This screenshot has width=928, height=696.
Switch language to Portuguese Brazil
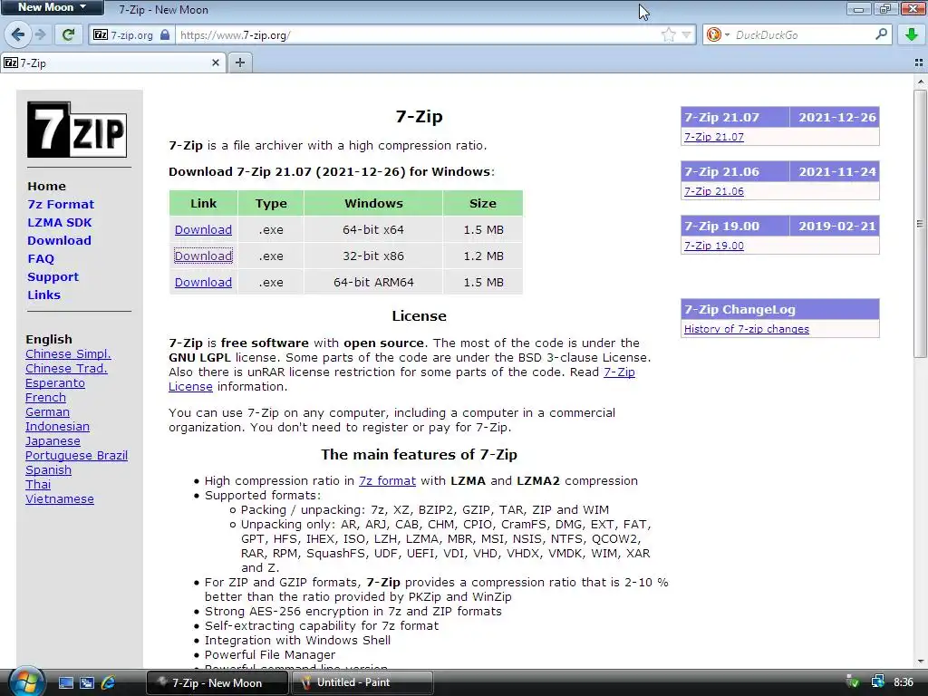[76, 455]
